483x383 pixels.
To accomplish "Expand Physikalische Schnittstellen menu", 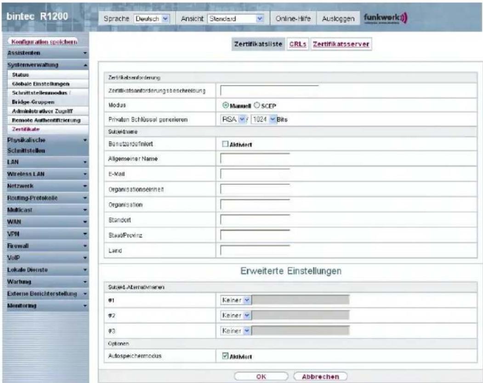I will (47, 145).
